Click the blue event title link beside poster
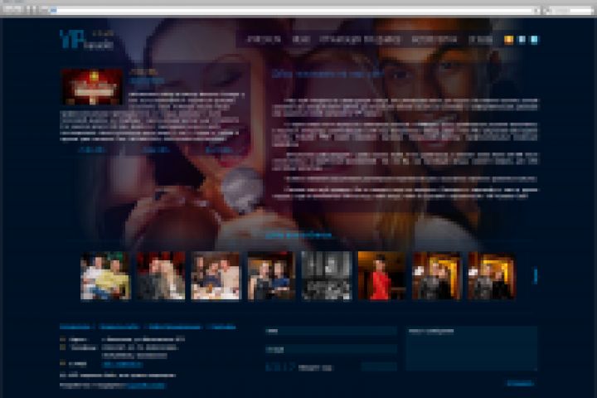Image resolution: width=597 pixels, height=398 pixels. click(147, 80)
